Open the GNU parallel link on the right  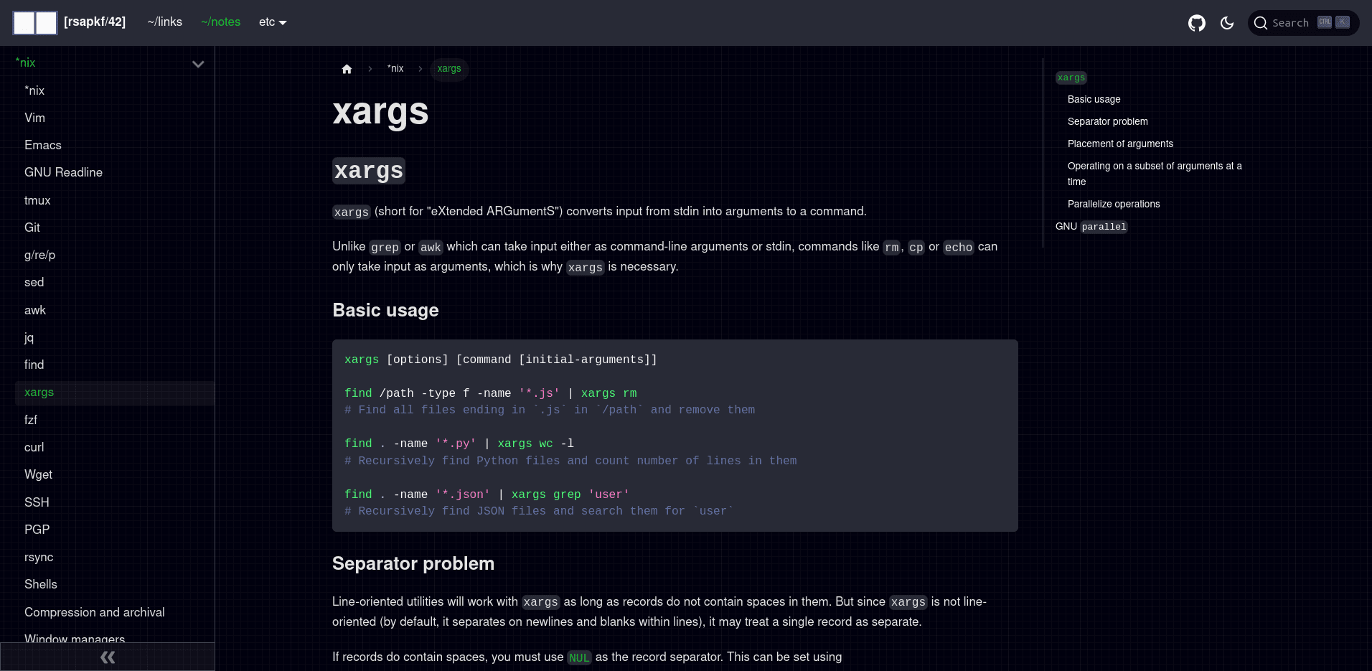pyautogui.click(x=1091, y=226)
